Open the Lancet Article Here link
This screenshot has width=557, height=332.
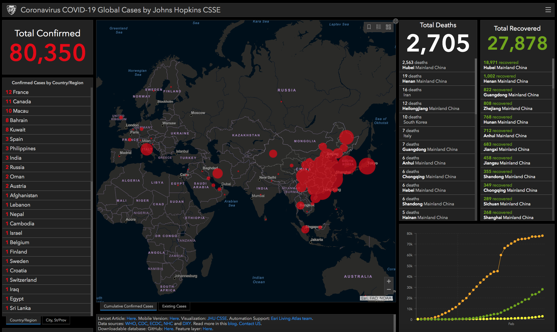click(131, 318)
